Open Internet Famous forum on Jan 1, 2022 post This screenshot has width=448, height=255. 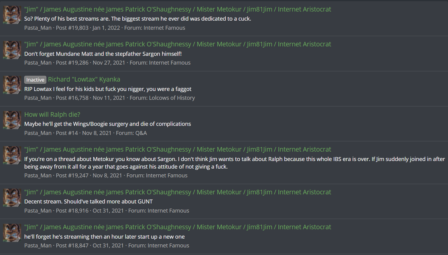154,28
